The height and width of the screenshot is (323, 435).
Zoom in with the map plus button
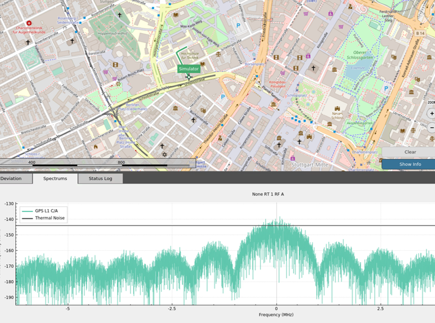(431, 113)
